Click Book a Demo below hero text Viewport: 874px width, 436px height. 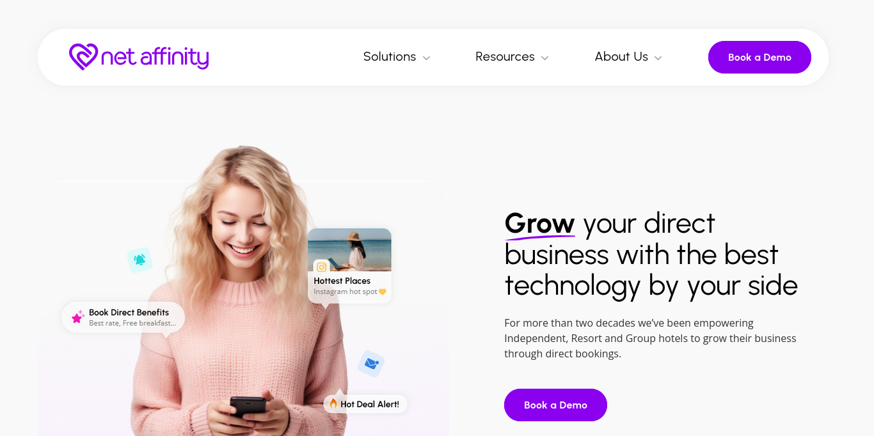point(555,405)
